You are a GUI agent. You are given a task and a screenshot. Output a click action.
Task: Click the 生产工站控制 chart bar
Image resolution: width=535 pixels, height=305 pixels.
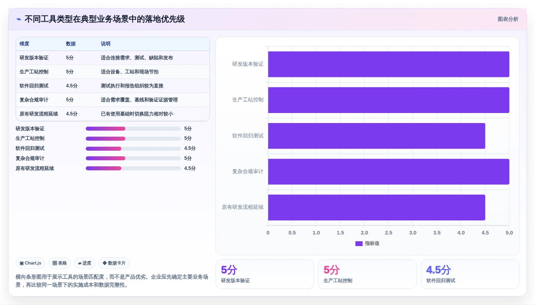pyautogui.click(x=388, y=100)
